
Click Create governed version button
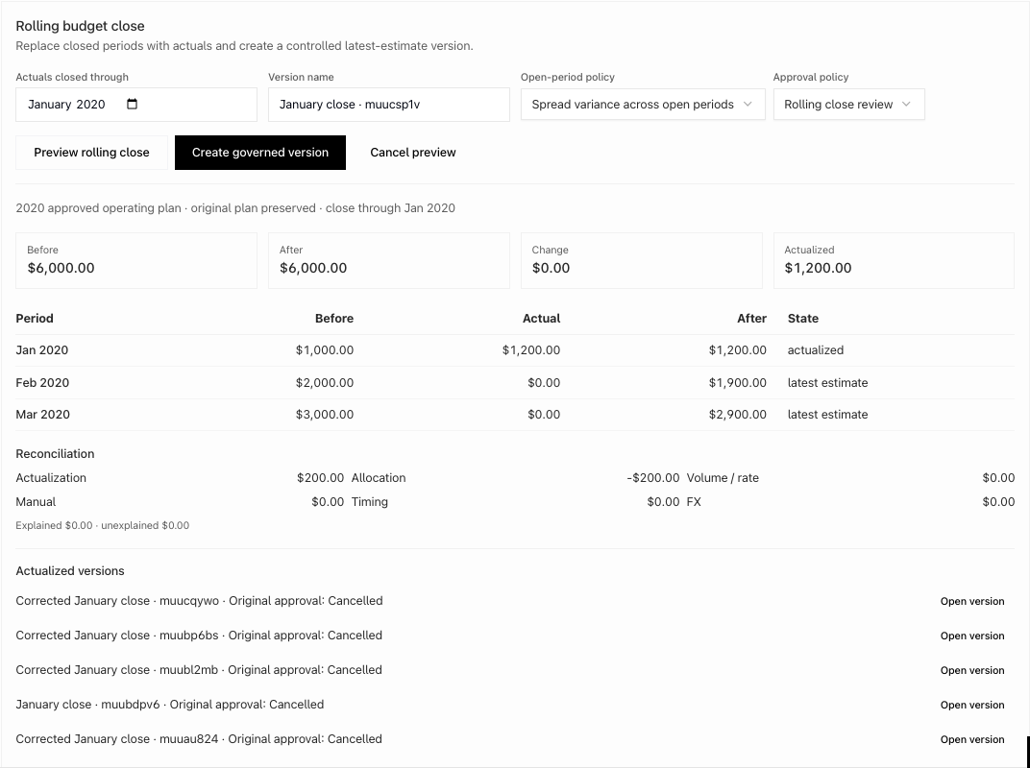[260, 153]
